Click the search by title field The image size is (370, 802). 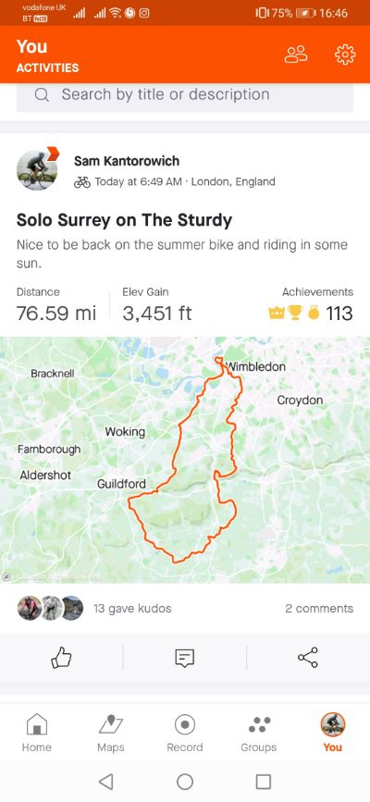pos(185,95)
